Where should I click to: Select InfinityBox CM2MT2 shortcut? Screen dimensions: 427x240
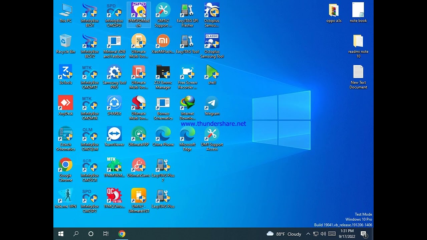click(x=90, y=77)
